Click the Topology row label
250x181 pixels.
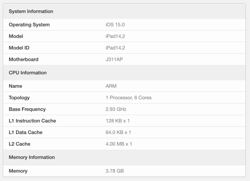pyautogui.click(x=19, y=98)
